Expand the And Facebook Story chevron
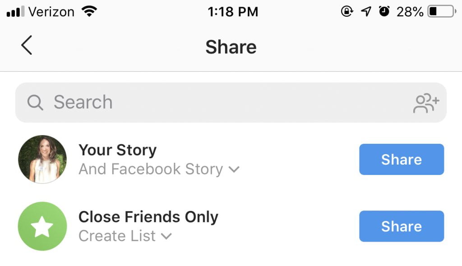Viewport: 462px width, 266px height. click(234, 170)
